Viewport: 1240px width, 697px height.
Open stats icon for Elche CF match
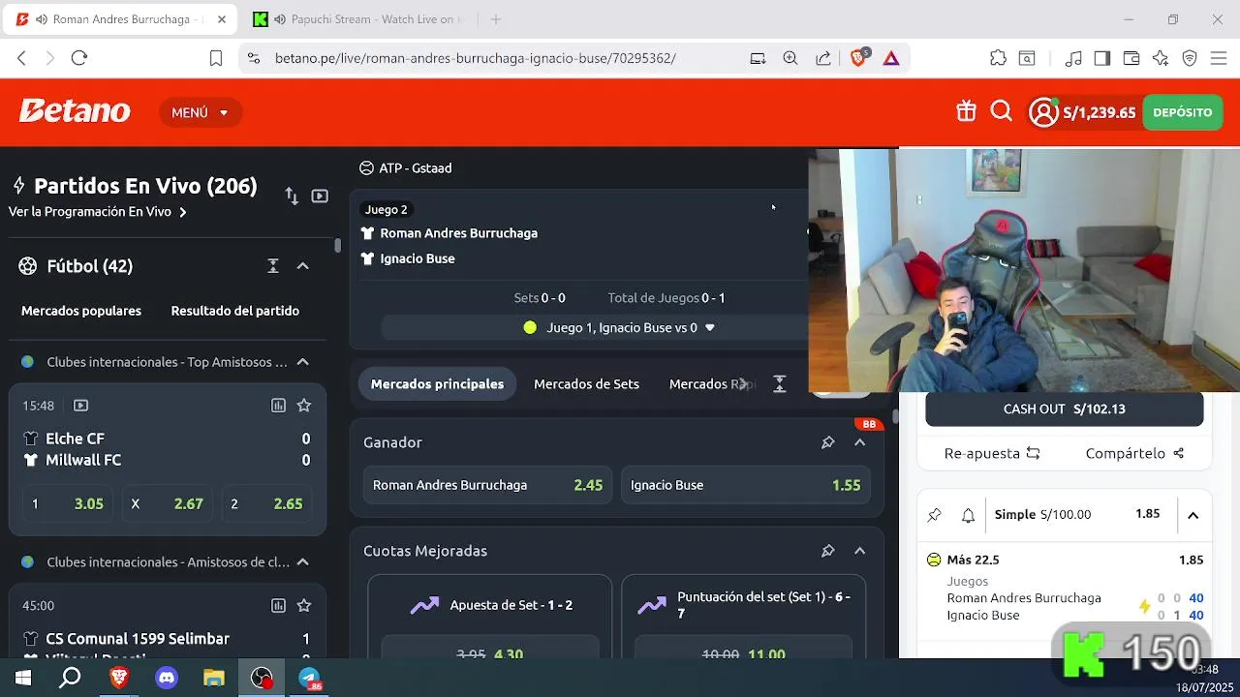pos(278,406)
